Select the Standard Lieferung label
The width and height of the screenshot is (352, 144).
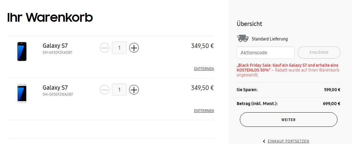click(x=270, y=39)
